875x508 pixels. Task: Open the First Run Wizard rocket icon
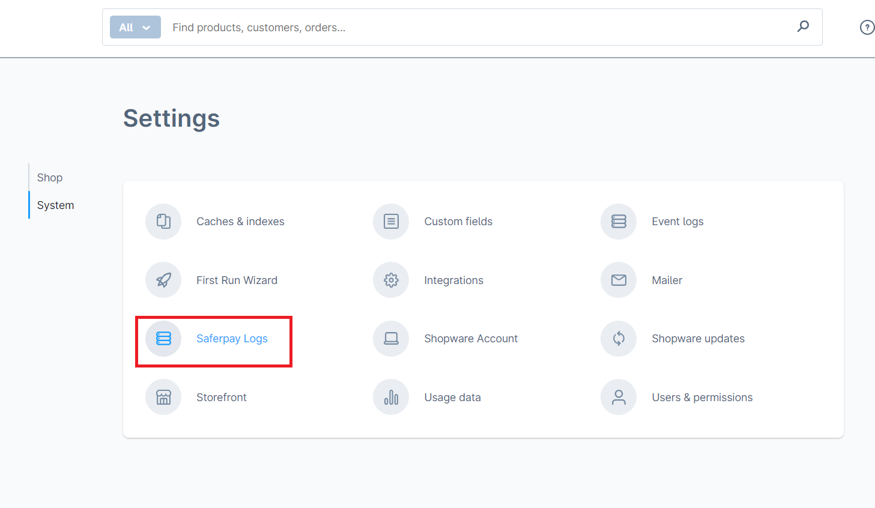coord(163,280)
